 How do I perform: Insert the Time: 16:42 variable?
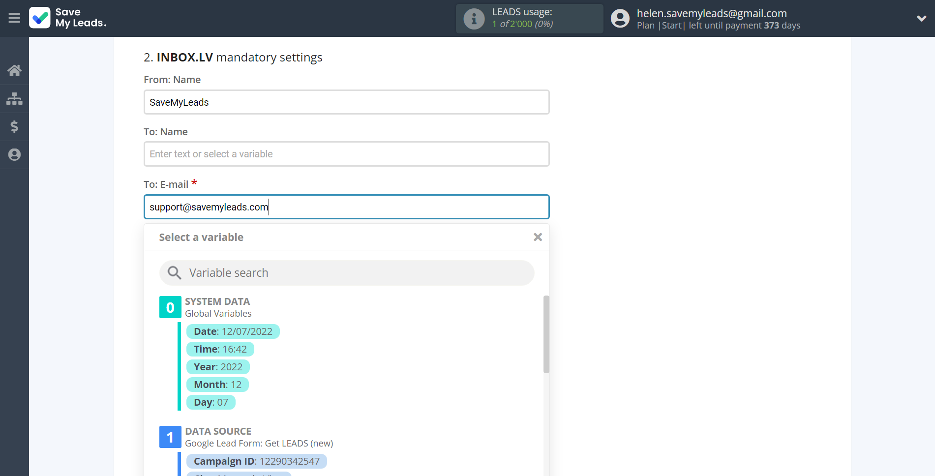coord(220,349)
